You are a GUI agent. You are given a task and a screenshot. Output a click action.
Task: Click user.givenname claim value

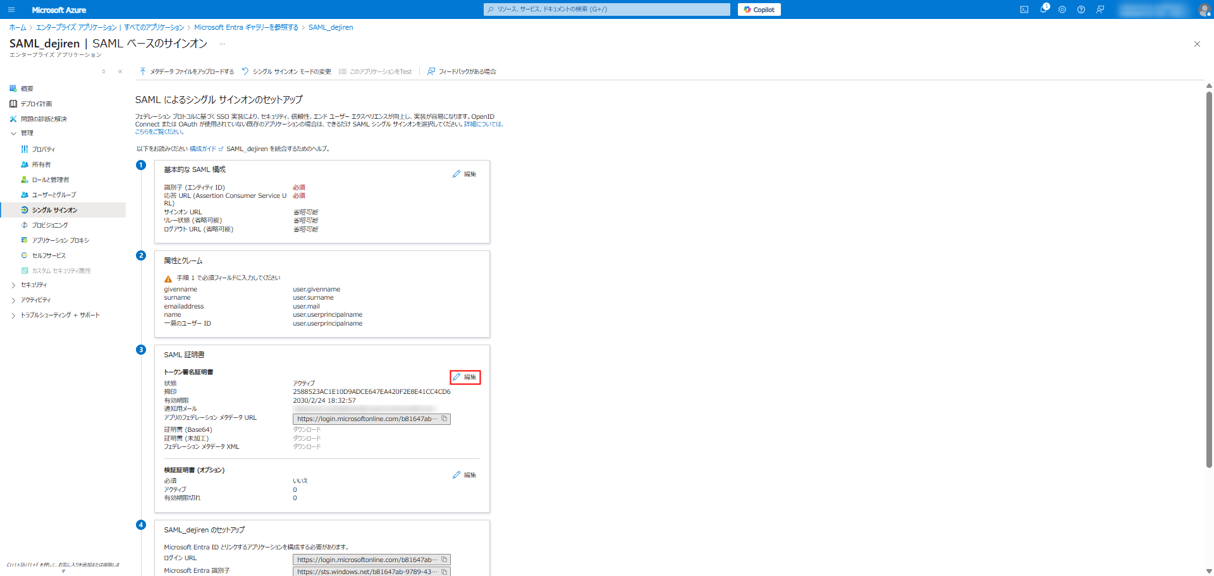(317, 290)
